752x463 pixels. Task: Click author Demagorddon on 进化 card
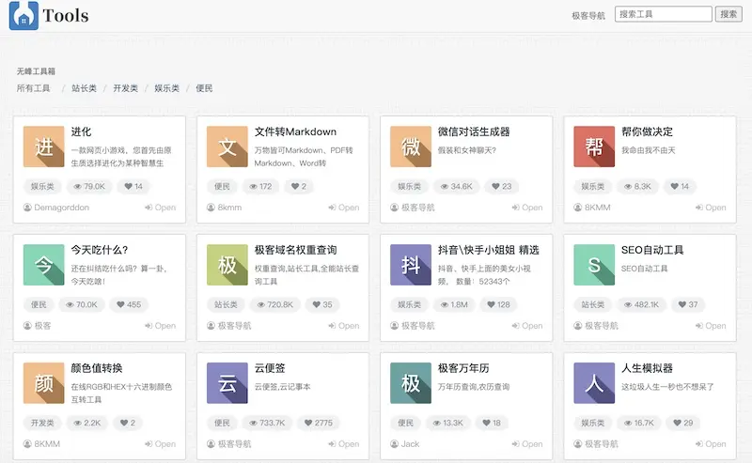(56, 208)
